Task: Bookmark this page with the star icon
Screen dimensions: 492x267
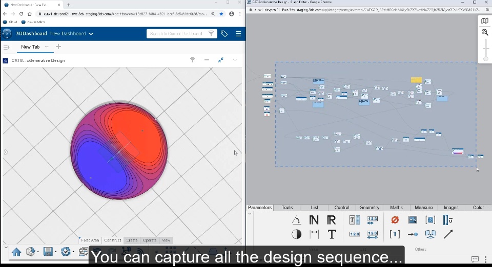Action: 221,14
